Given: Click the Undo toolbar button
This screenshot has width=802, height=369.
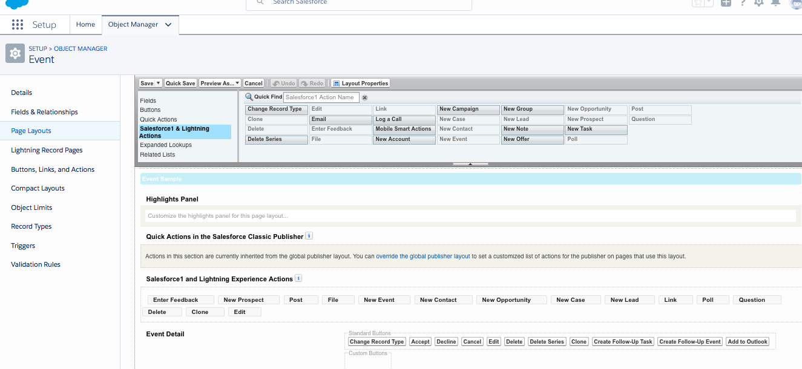Looking at the screenshot, I should [x=283, y=83].
